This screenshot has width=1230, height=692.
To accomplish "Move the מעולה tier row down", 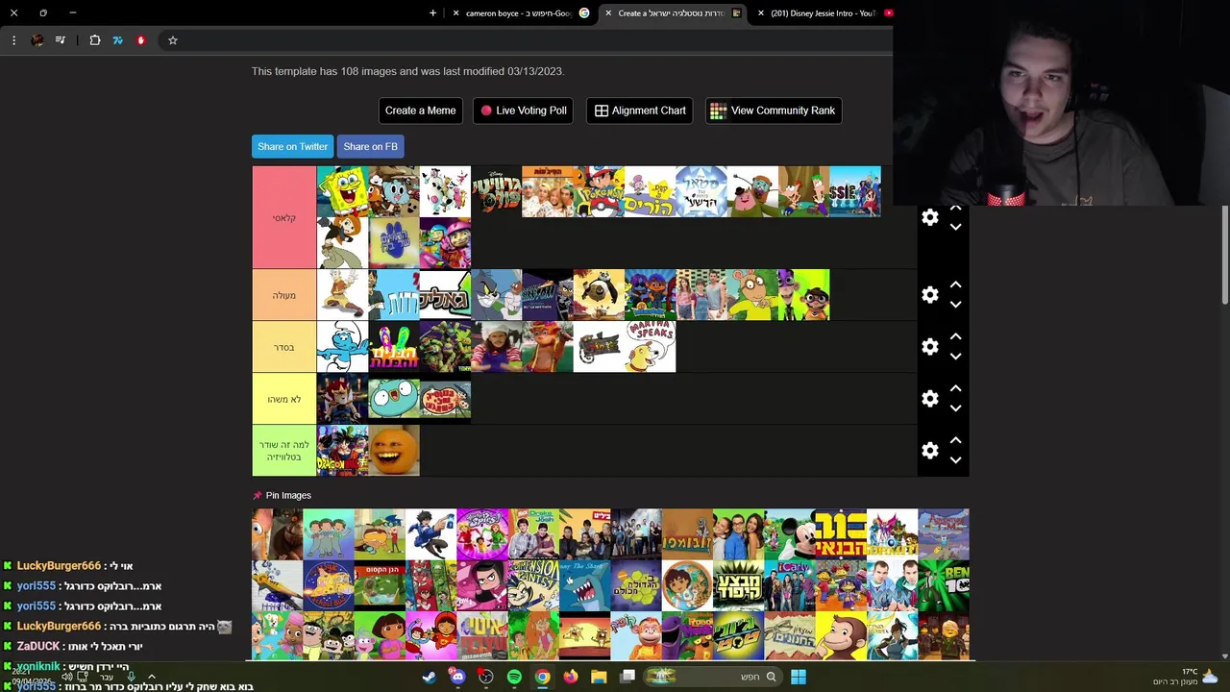I will coord(955,305).
